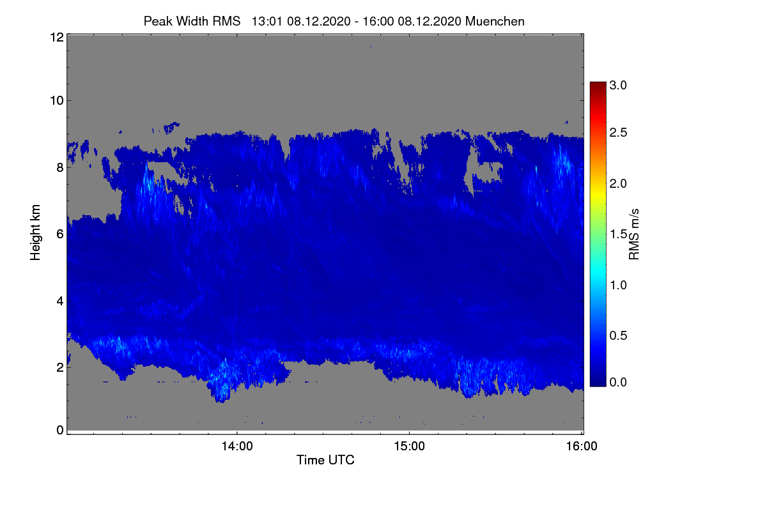Image resolution: width=767 pixels, height=511 pixels.
Task: Click the colorbar value 2.0
Action: click(x=619, y=183)
